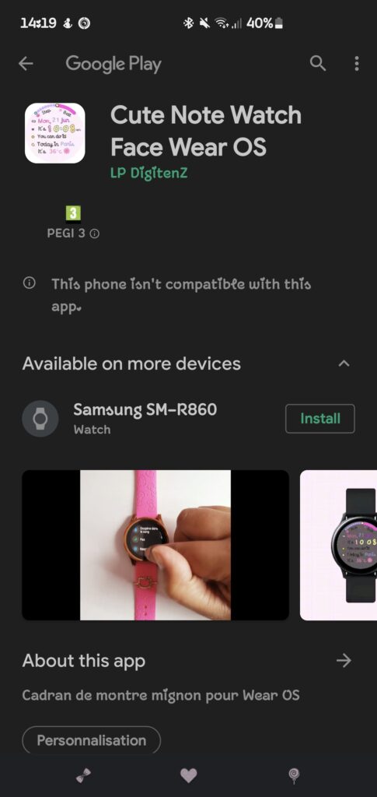Screen dimensions: 377x797
Task: Tap the lollipop icon in bottom navigation
Action: 294,775
